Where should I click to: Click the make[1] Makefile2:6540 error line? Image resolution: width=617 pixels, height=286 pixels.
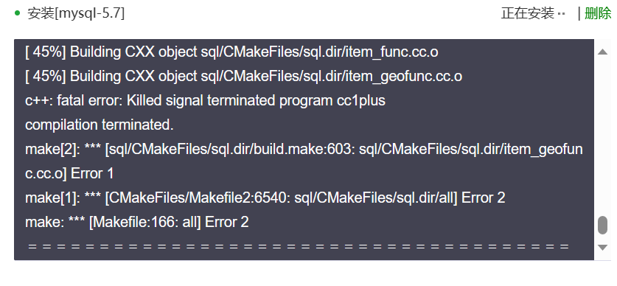[x=265, y=198]
